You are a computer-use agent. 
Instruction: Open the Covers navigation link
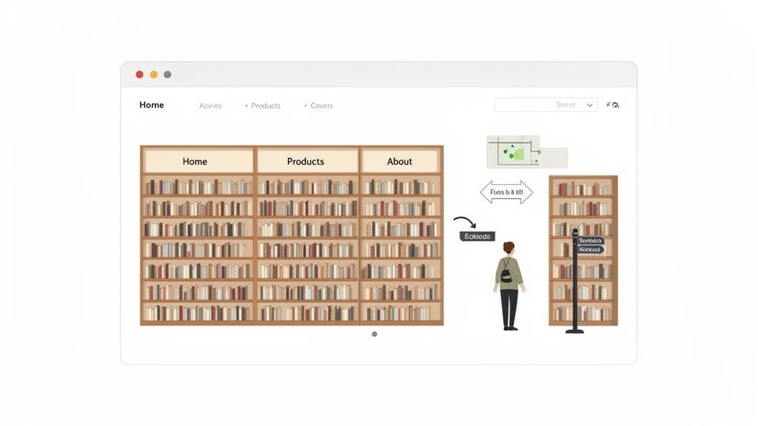(x=320, y=106)
